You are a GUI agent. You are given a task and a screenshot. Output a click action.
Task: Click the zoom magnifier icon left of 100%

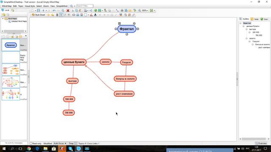tap(139, 11)
